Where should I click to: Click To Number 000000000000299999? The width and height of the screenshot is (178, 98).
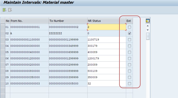click(x=68, y=65)
